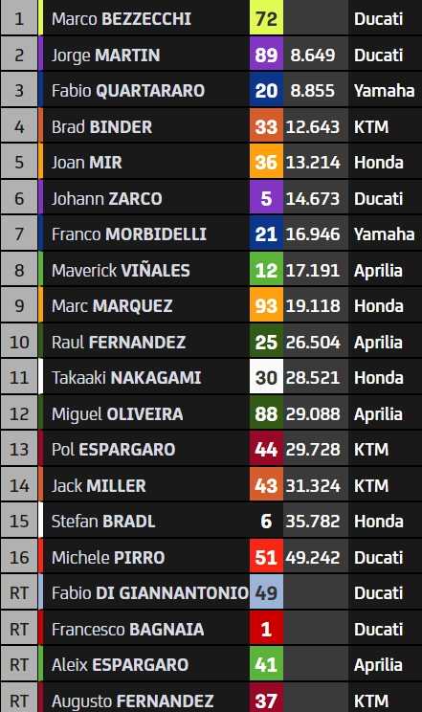Select Raul FERNANDEZ's name
Screen dimensions: 422x712
coord(119,343)
